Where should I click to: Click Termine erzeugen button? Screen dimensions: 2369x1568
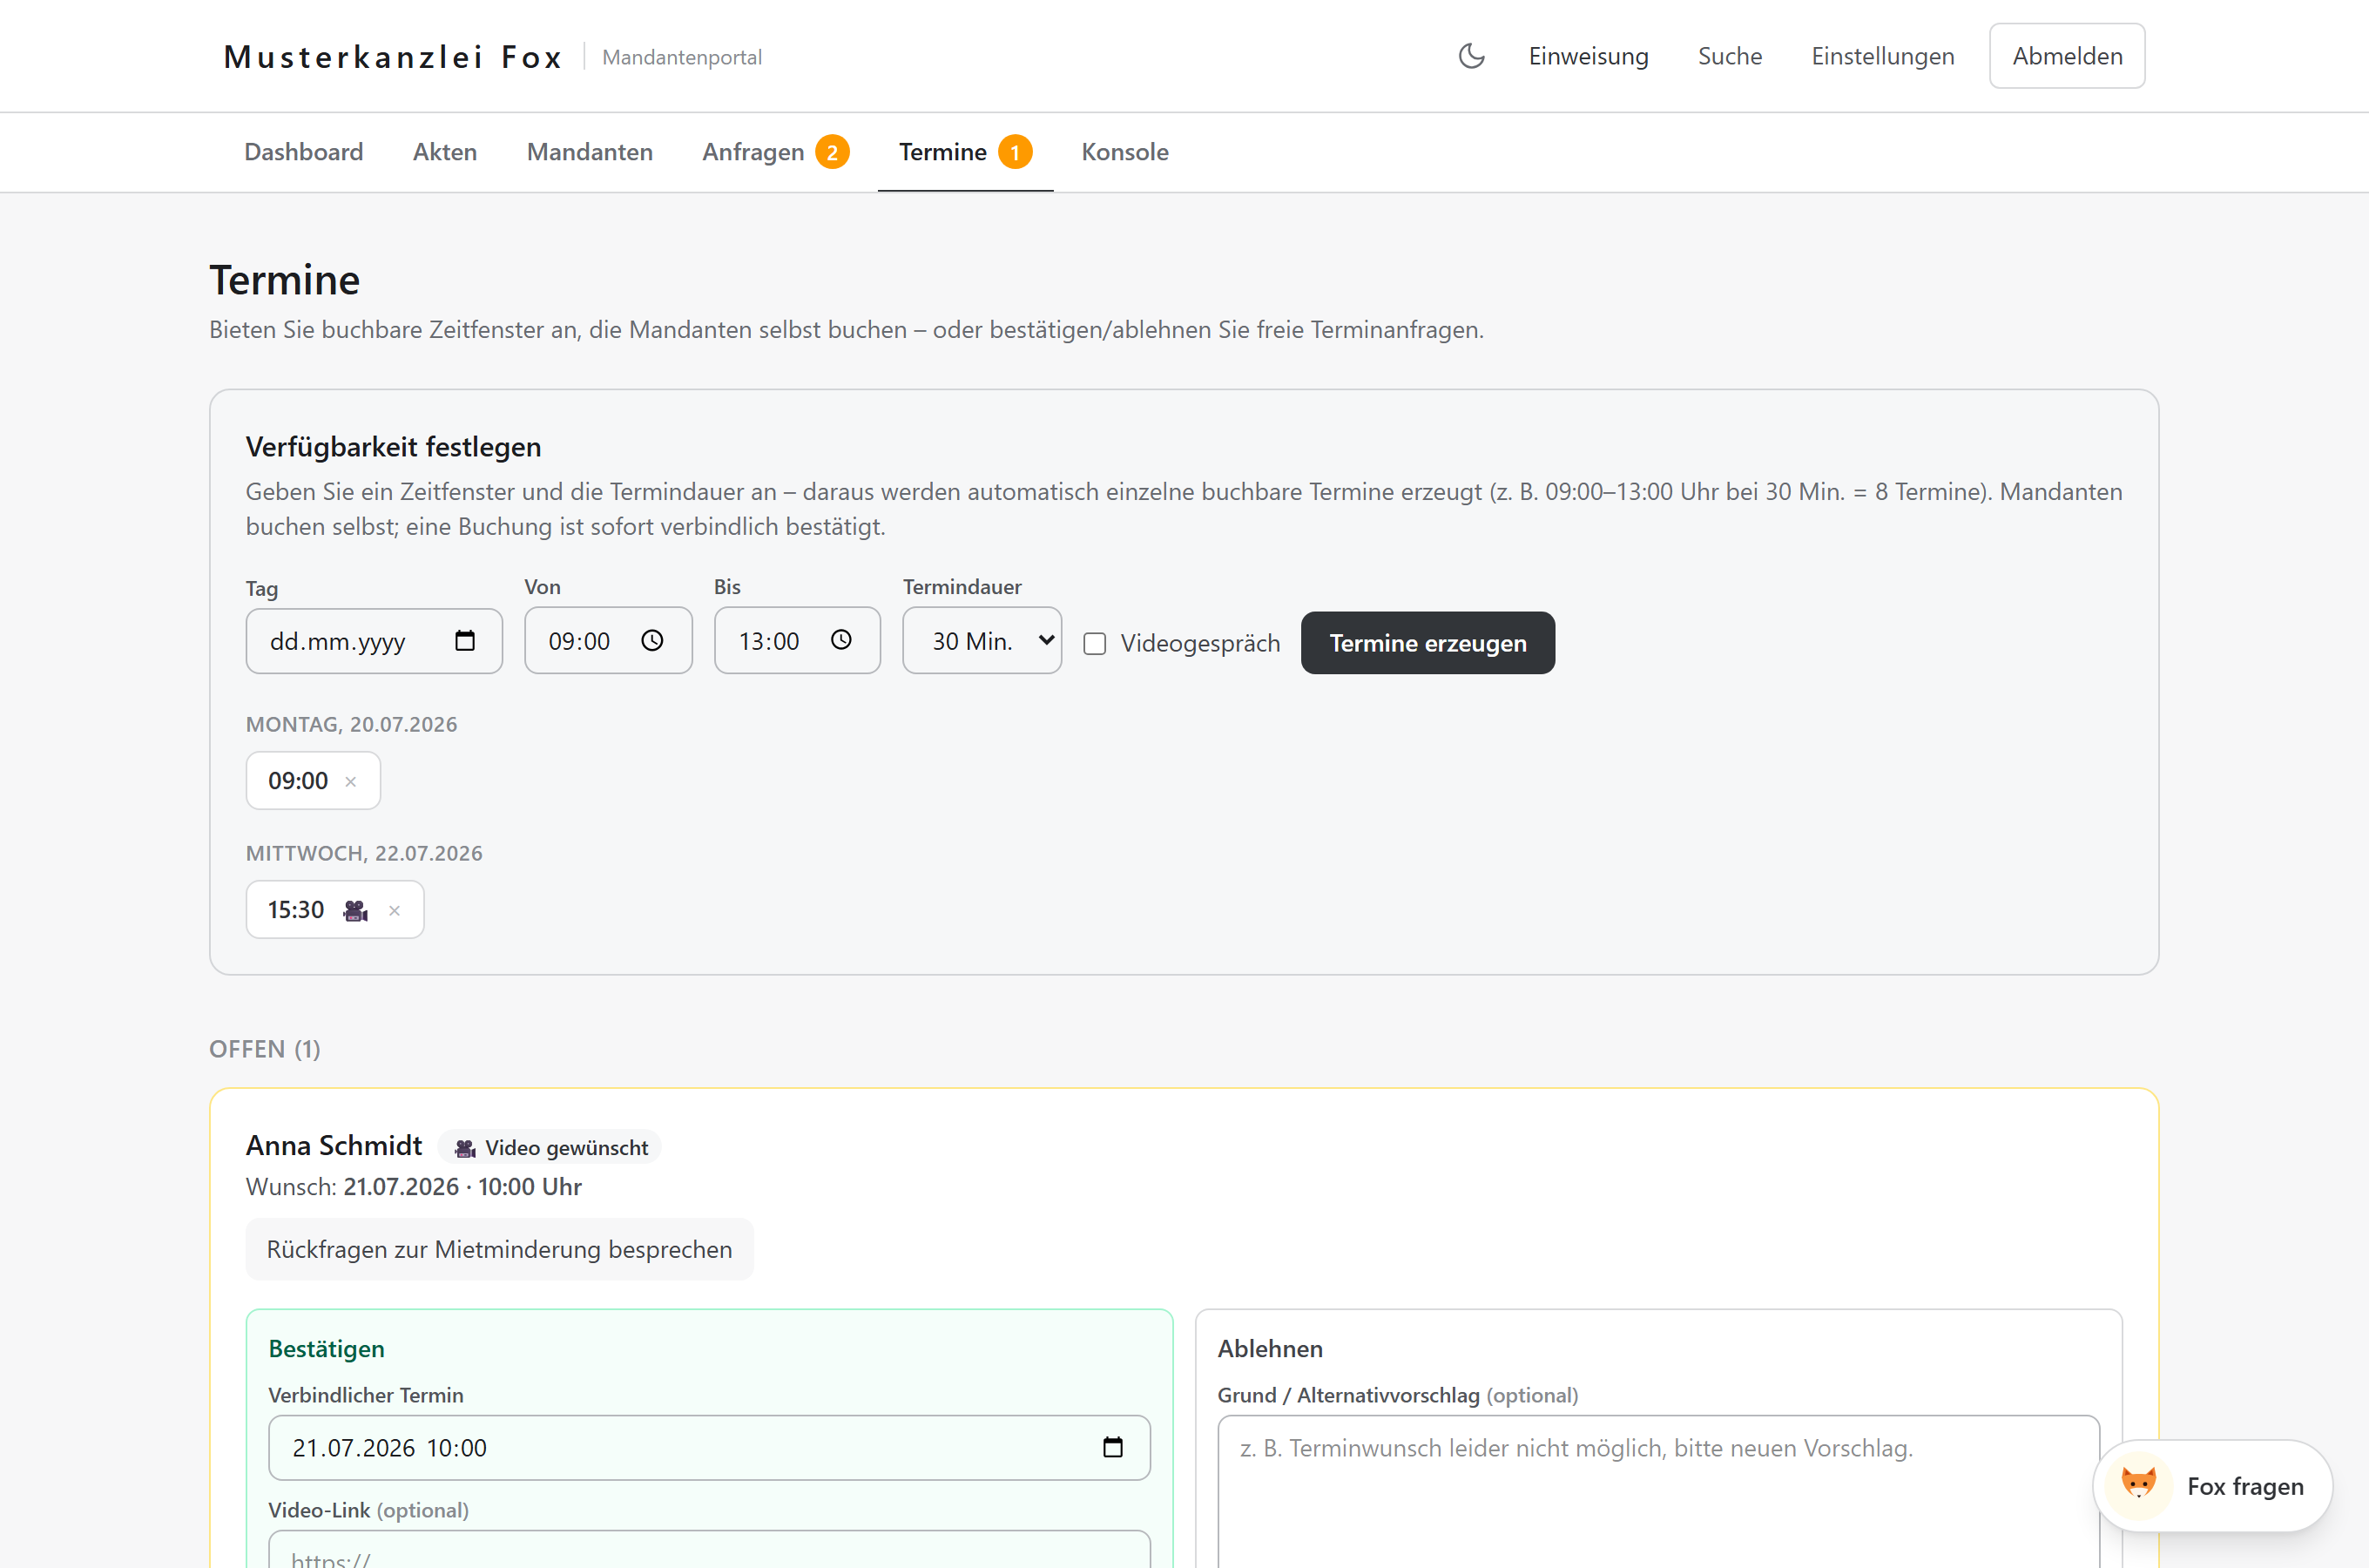1427,643
